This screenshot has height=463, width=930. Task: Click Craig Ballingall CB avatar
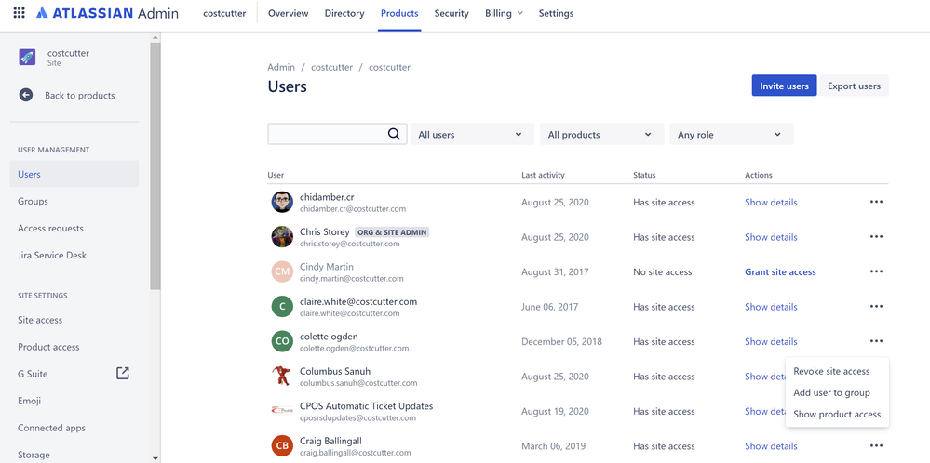[282, 446]
